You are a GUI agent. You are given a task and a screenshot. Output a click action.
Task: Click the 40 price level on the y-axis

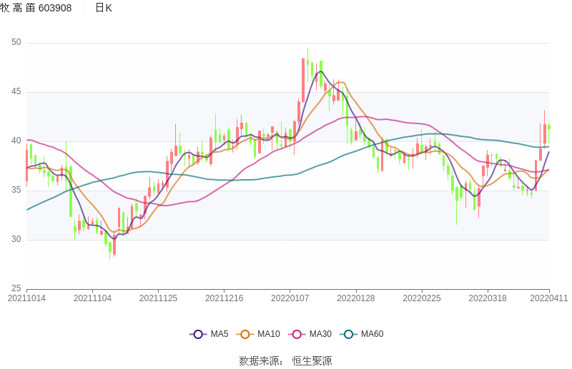[x=16, y=141]
